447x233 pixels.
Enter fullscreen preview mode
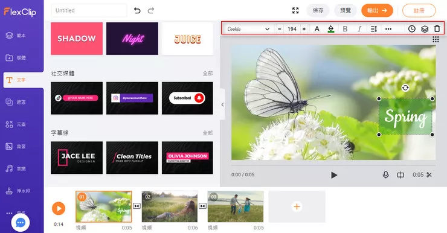(295, 10)
